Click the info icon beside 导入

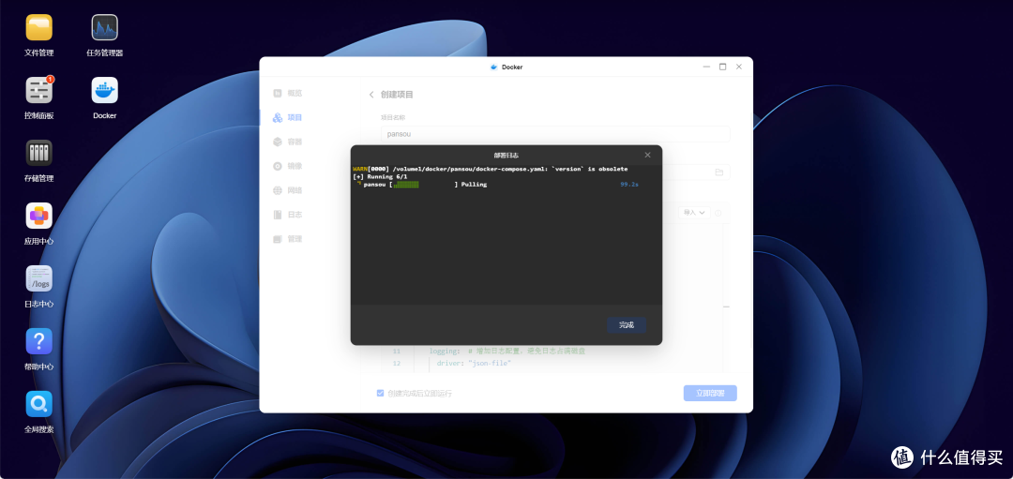pyautogui.click(x=718, y=213)
